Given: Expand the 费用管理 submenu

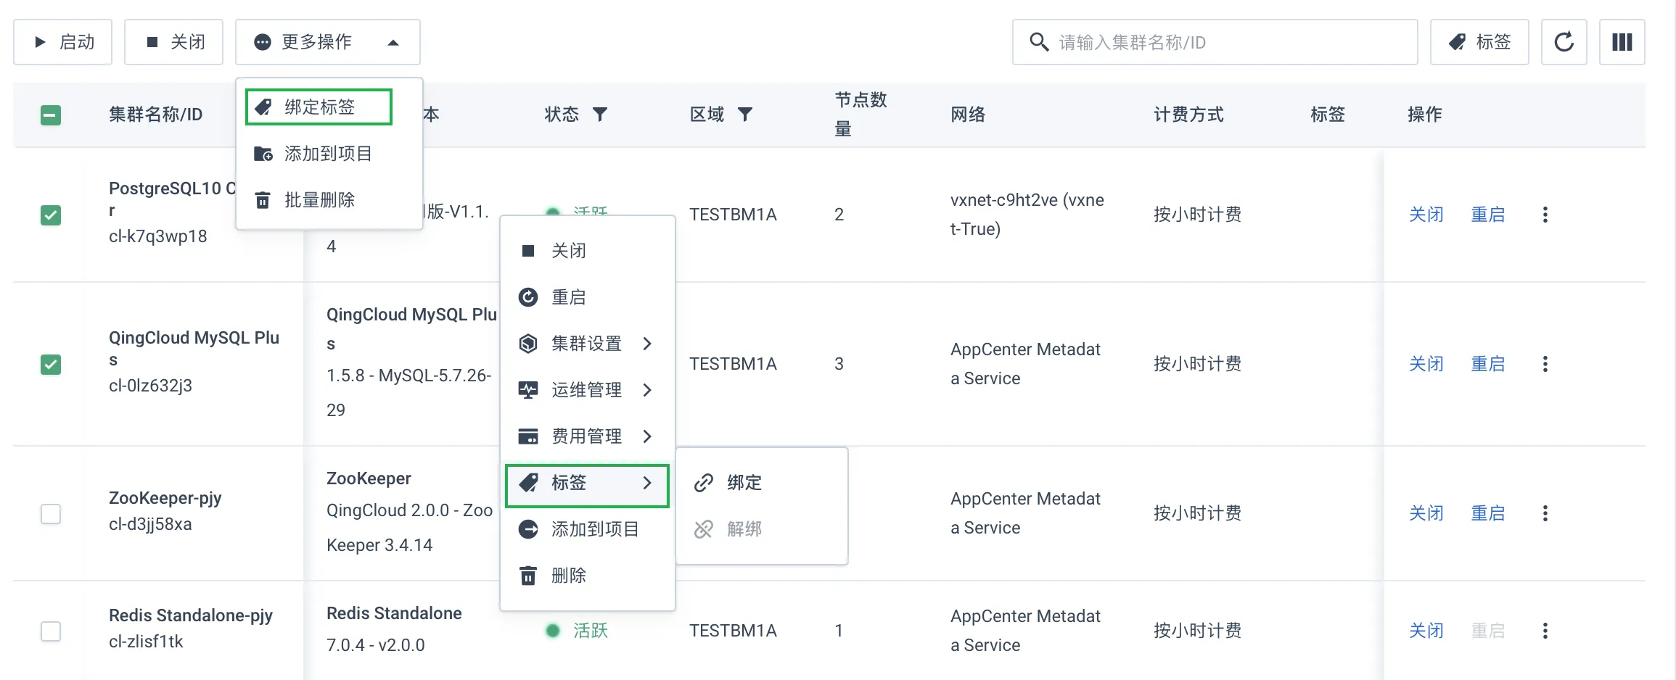Looking at the screenshot, I should coord(587,436).
